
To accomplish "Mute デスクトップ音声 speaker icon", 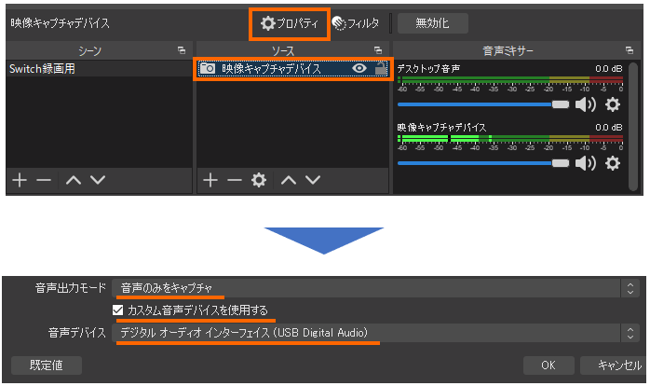I will tap(586, 104).
